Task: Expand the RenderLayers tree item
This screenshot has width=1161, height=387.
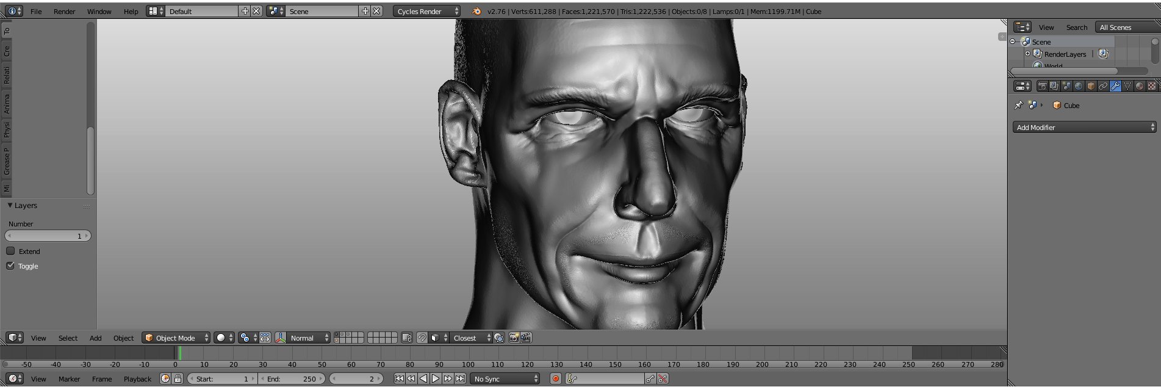Action: [x=1027, y=54]
